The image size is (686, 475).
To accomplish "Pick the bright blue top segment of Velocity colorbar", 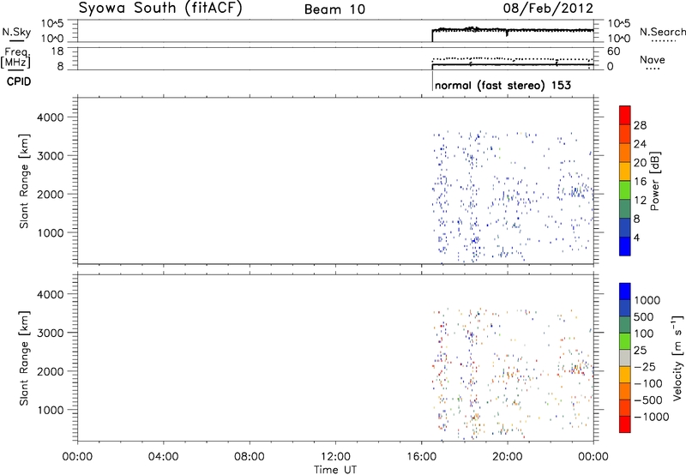I will pyautogui.click(x=625, y=292).
